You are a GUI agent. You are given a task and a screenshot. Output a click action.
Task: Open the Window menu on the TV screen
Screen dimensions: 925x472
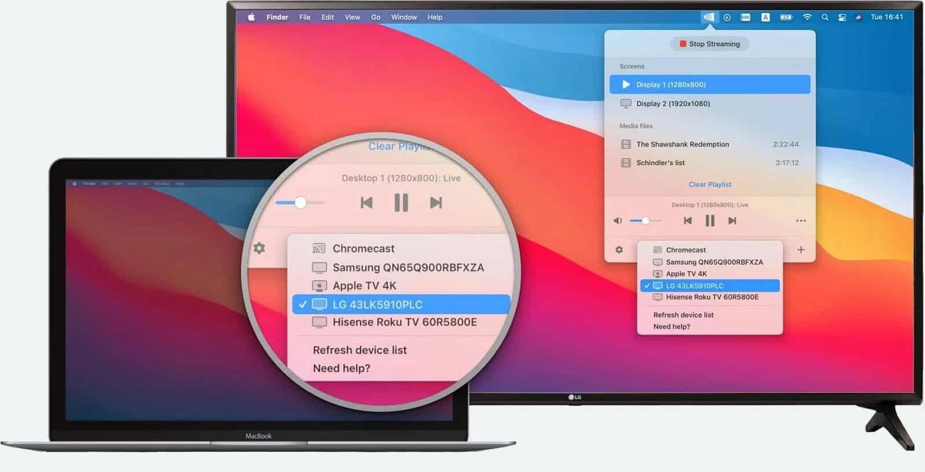404,17
